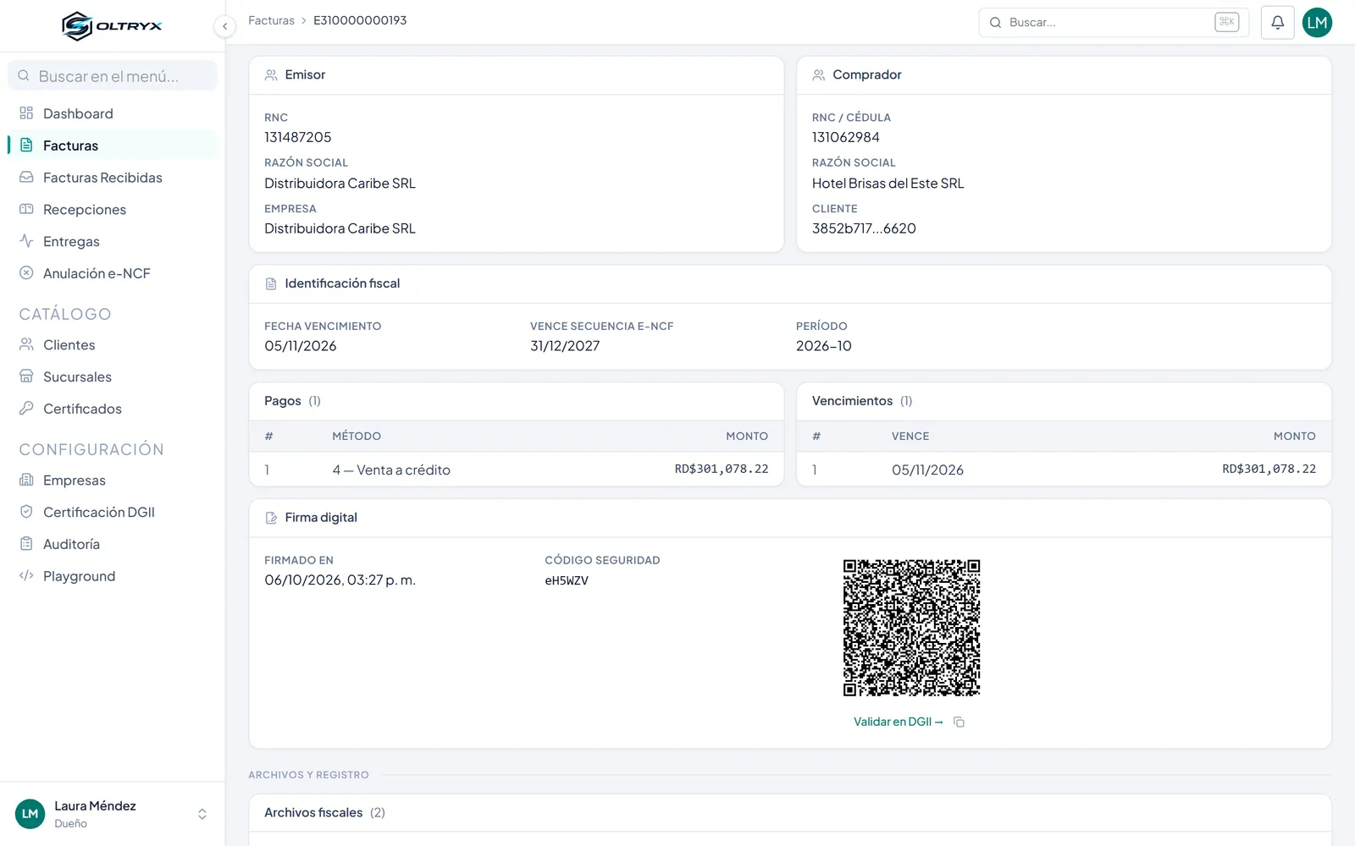The image size is (1355, 846).
Task: Go to Sucursales
Action: (112, 377)
